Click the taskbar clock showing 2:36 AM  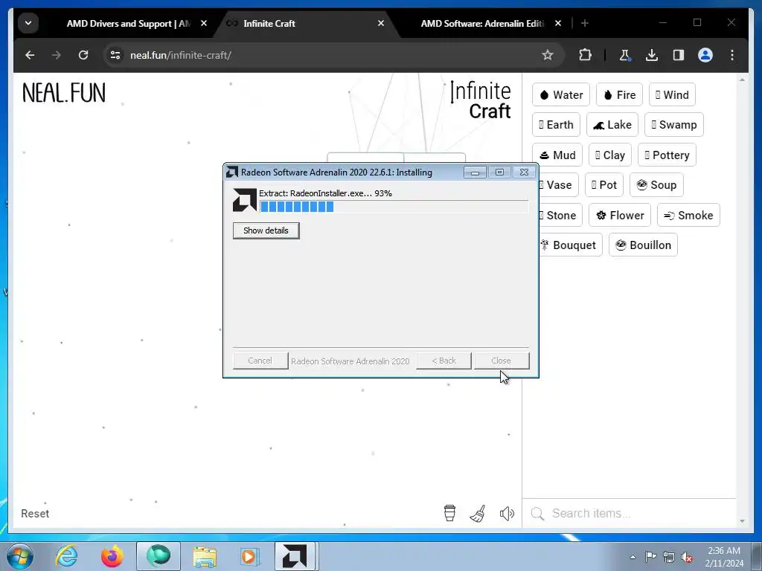[x=724, y=557]
